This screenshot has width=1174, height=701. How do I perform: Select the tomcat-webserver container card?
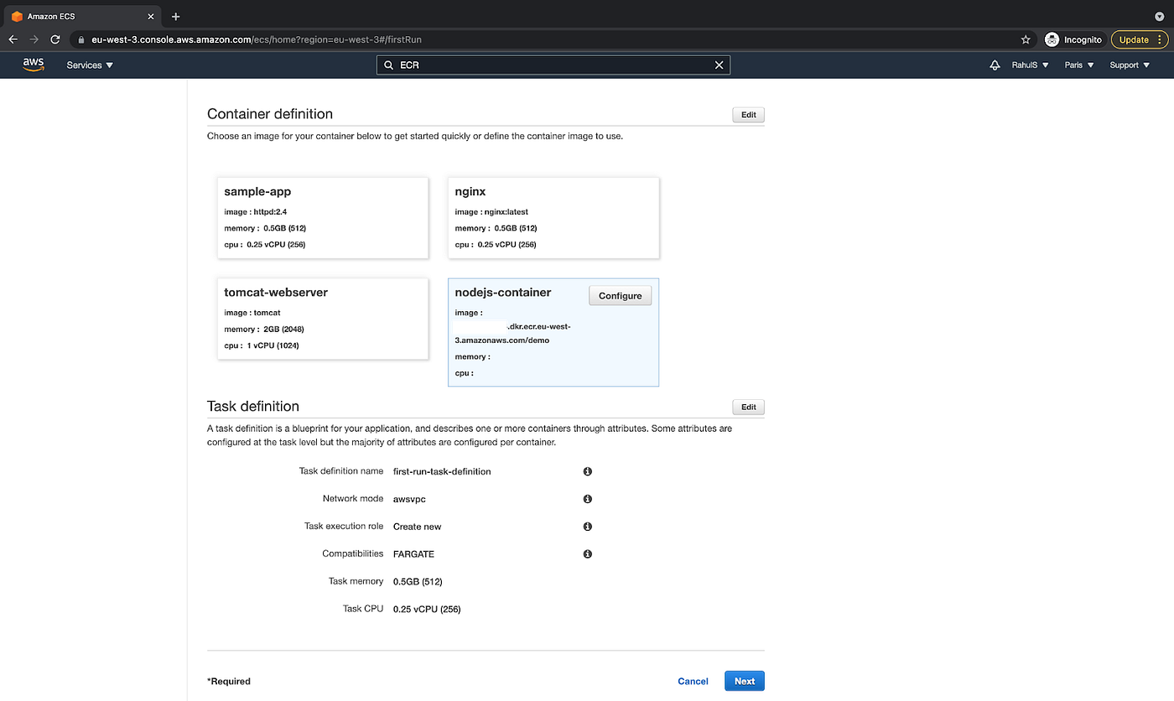(323, 319)
